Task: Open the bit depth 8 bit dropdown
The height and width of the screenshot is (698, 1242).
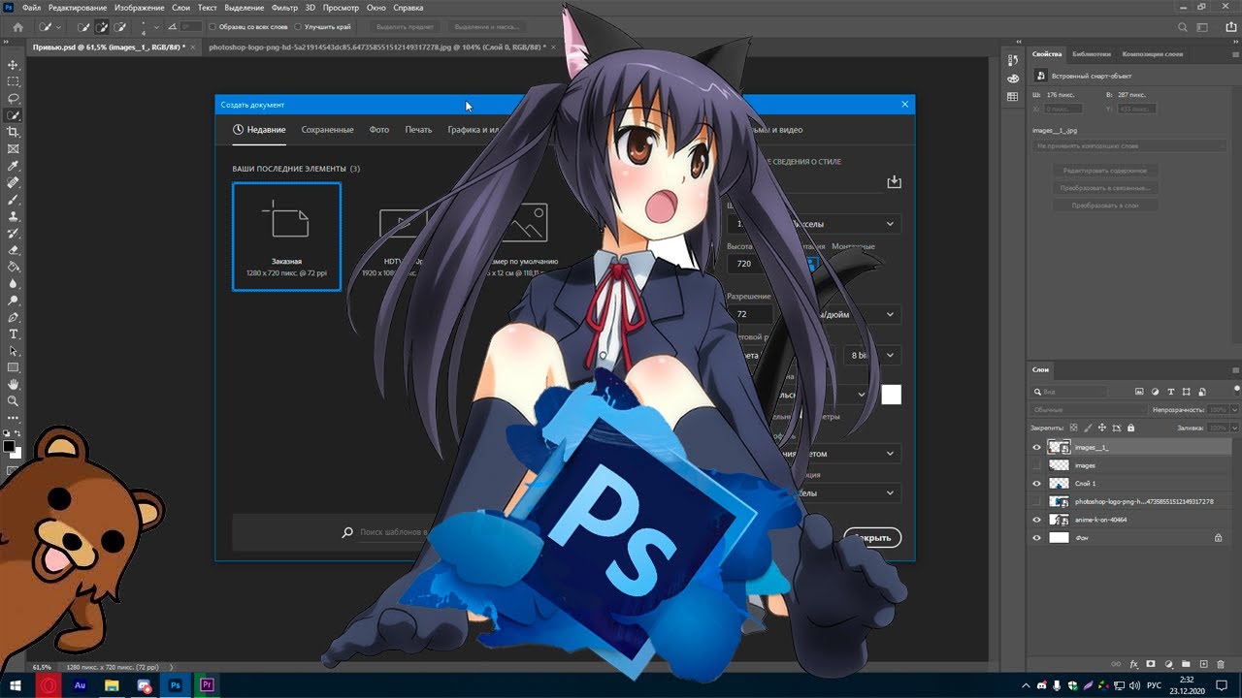Action: [872, 355]
